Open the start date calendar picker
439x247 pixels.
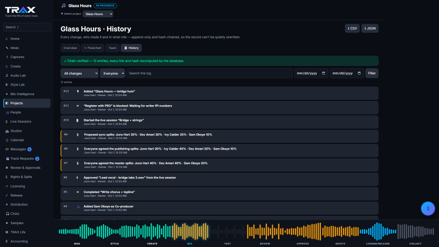[323, 73]
